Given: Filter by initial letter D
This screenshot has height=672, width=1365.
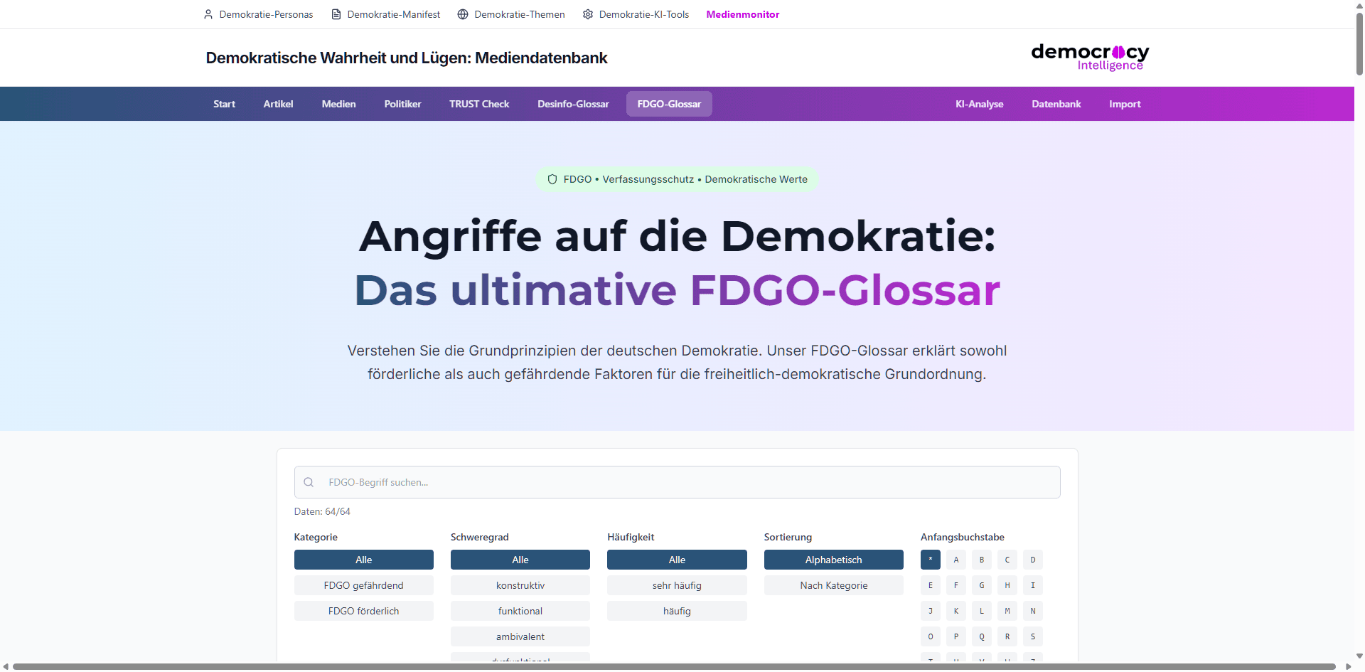Looking at the screenshot, I should [x=1033, y=560].
